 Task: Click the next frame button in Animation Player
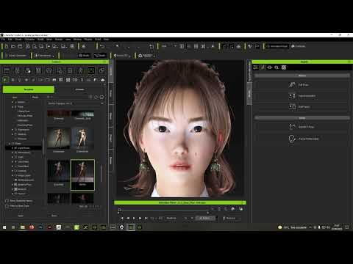click(x=140, y=218)
